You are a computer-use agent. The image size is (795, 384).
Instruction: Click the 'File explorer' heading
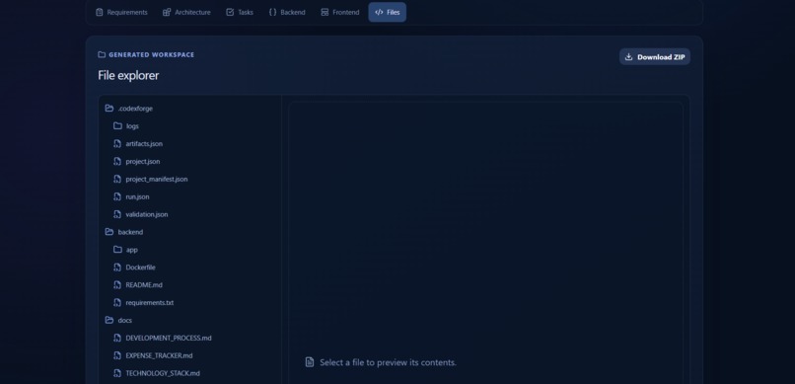click(128, 75)
